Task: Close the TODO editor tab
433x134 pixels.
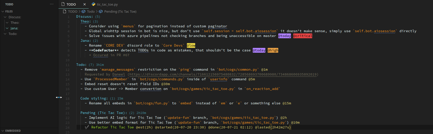Action: pyautogui.click(x=85, y=4)
